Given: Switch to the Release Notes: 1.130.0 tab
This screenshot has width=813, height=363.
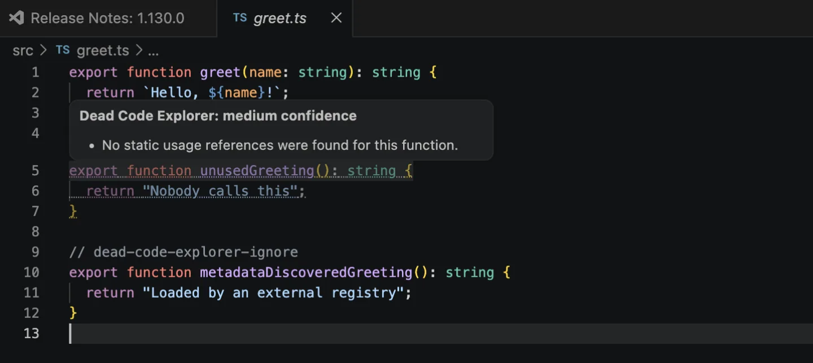Looking at the screenshot, I should coord(107,18).
